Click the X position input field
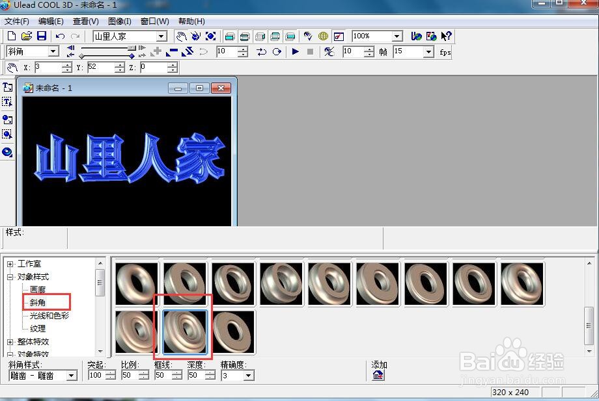Image resolution: width=599 pixels, height=401 pixels. (x=48, y=68)
